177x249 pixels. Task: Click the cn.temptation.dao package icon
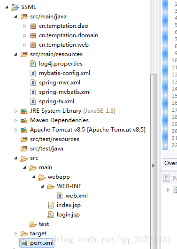tap(33, 26)
